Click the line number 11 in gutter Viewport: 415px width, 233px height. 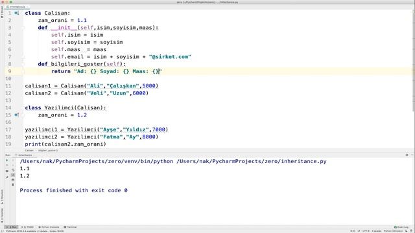click(8, 86)
